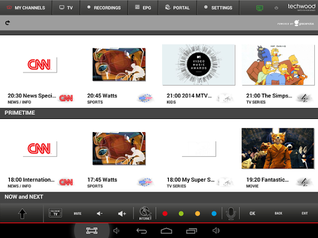This screenshot has width=318, height=238.
Task: Click the red color button
Action: pos(165,213)
